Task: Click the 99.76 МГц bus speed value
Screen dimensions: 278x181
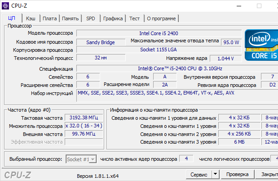Action: tap(84, 134)
